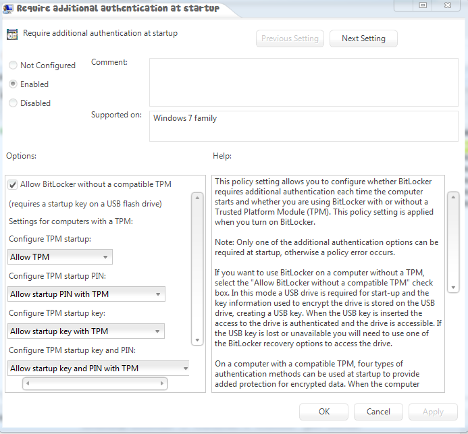Close the policy dialog window
The height and width of the screenshot is (434, 468).
pyautogui.click(x=448, y=5)
